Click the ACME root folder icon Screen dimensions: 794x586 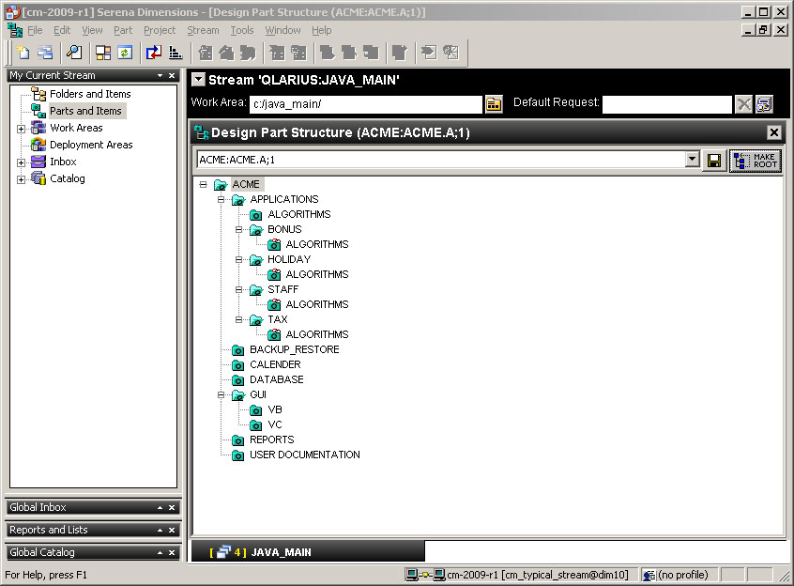point(221,184)
